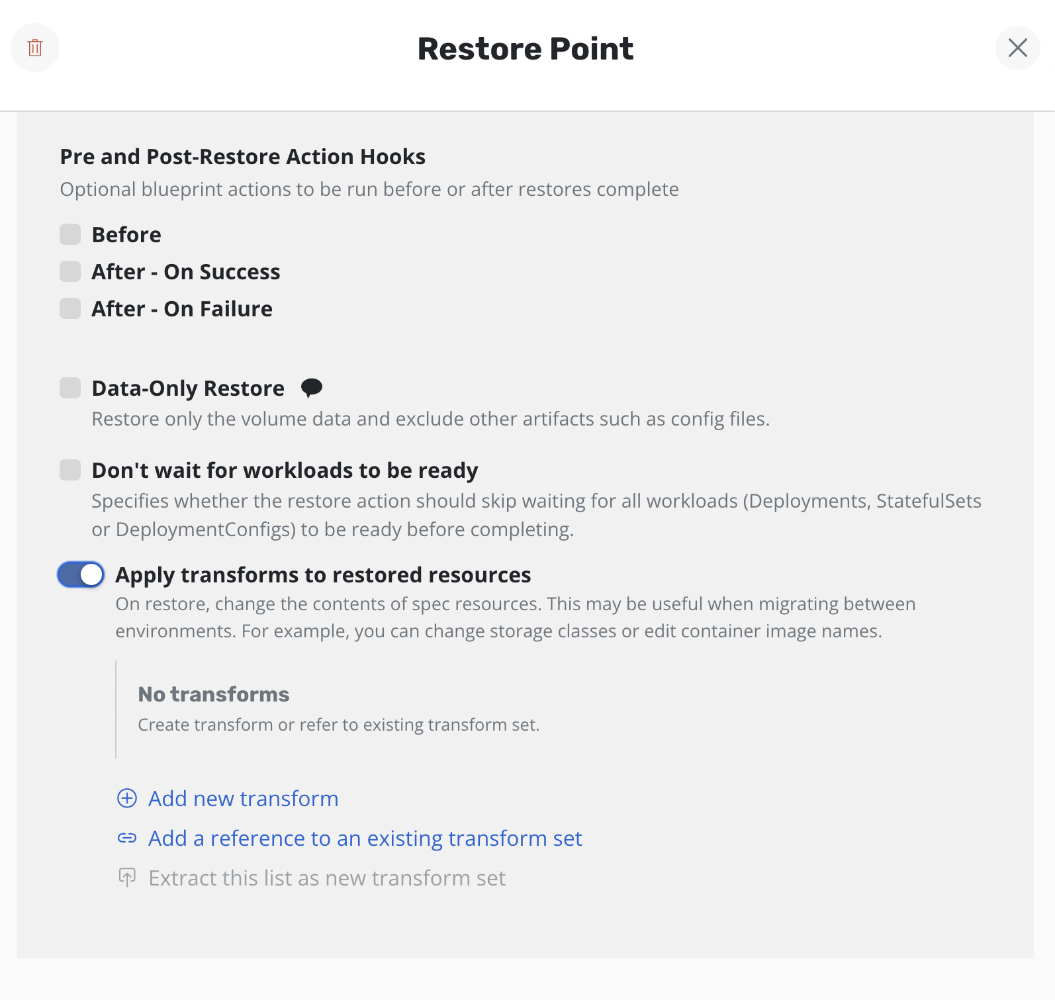Click the Add new transform link
Viewport: 1055px width, 1000px height.
243,798
